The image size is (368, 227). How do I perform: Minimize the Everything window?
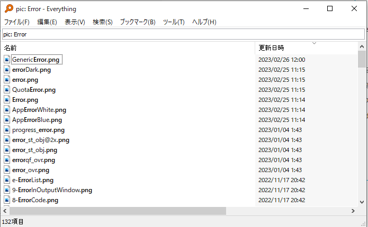[x=306, y=8]
